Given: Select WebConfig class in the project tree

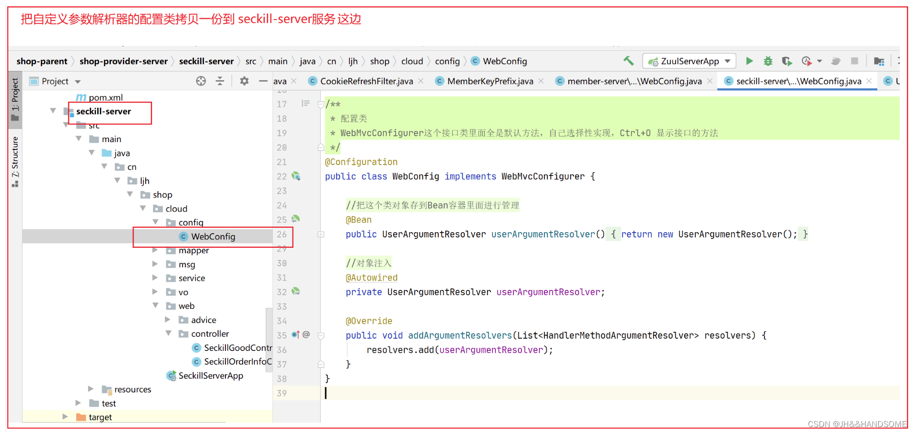Looking at the screenshot, I should point(207,237).
